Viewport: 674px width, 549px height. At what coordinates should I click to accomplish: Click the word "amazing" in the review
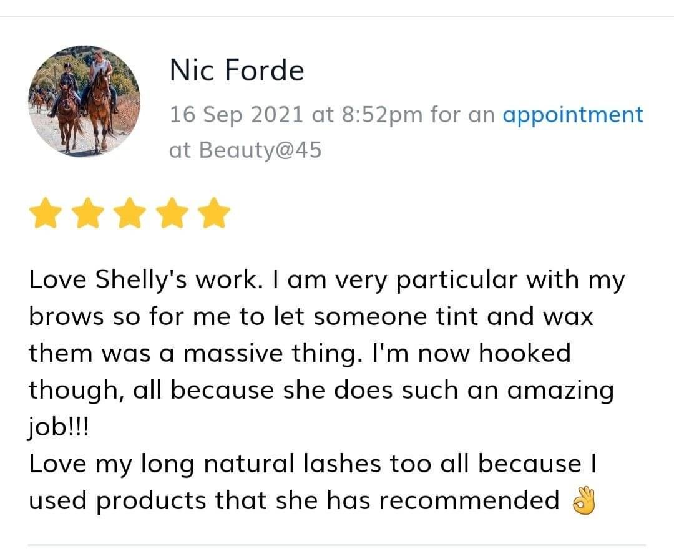click(x=560, y=391)
